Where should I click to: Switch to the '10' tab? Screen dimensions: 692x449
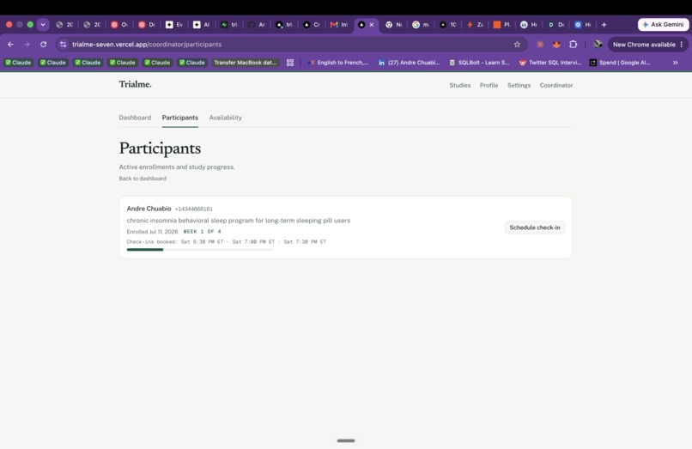pos(448,25)
